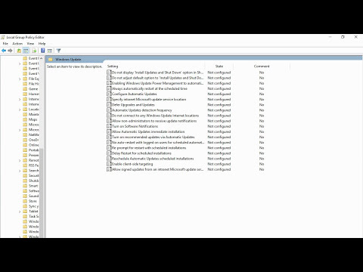Expand the Location tree node arrow
Screen dimensions: 363x272
[x=20, y=110]
